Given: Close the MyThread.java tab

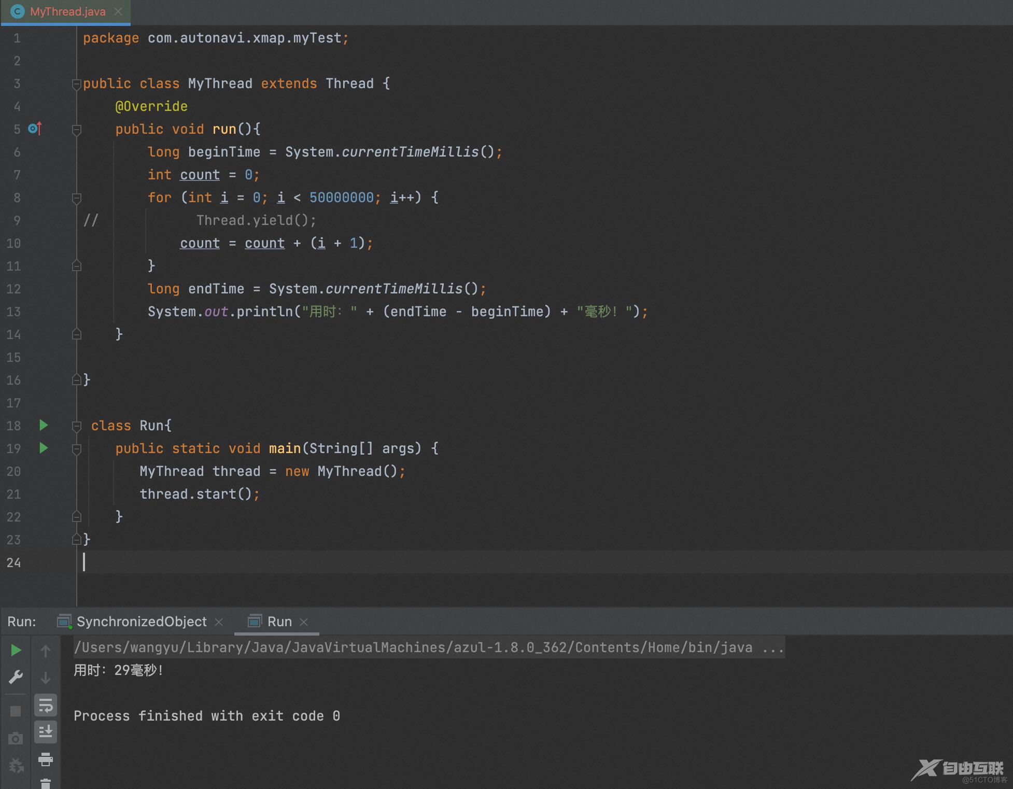Looking at the screenshot, I should point(118,11).
